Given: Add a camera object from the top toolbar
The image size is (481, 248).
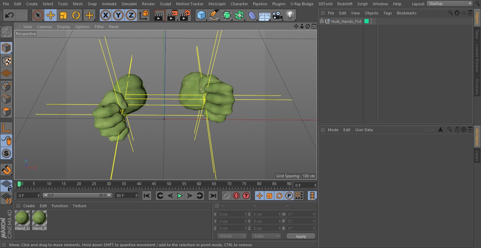Looking at the screenshot, I should [x=277, y=15].
